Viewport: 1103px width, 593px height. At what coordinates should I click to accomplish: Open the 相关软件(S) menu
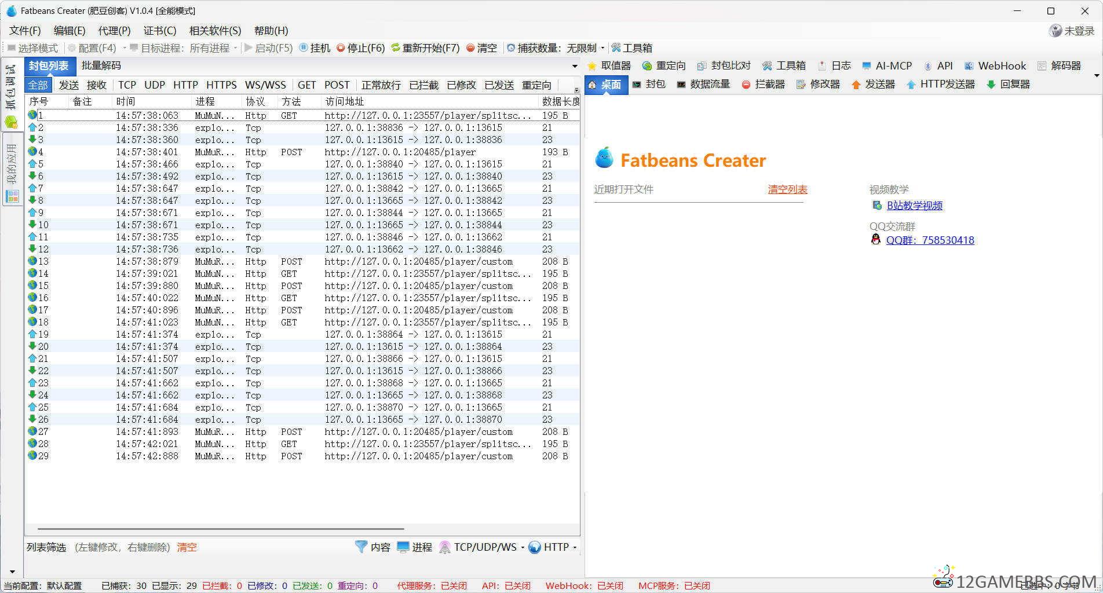point(215,31)
